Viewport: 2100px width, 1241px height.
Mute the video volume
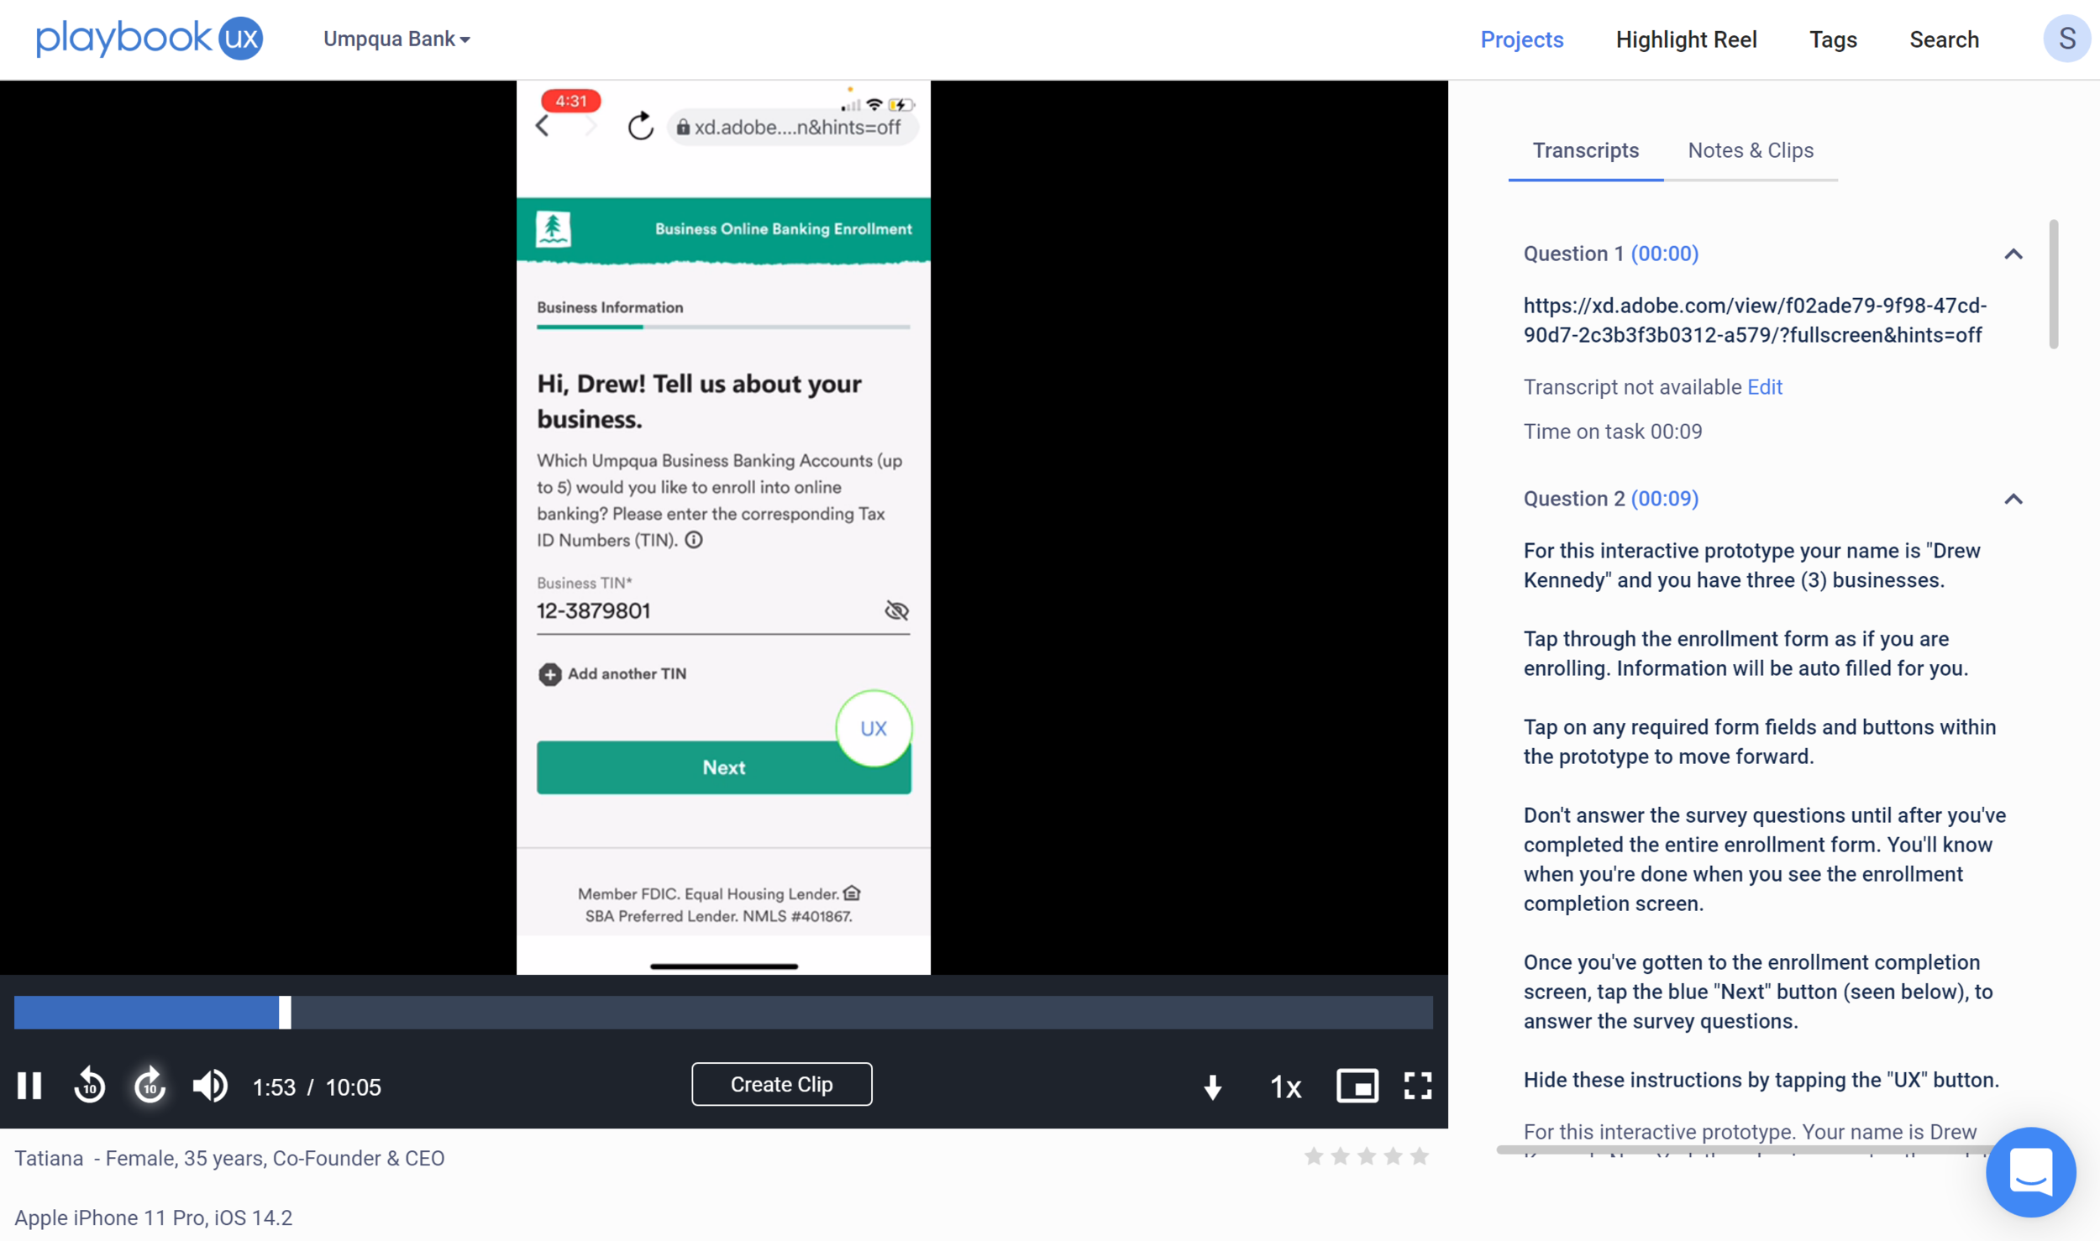tap(210, 1086)
